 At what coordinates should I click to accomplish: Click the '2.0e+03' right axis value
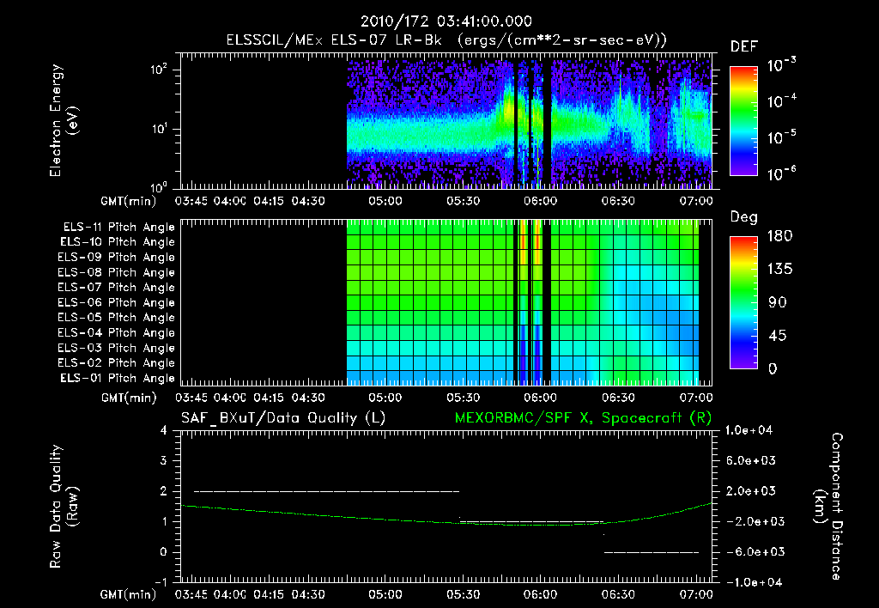(x=750, y=491)
